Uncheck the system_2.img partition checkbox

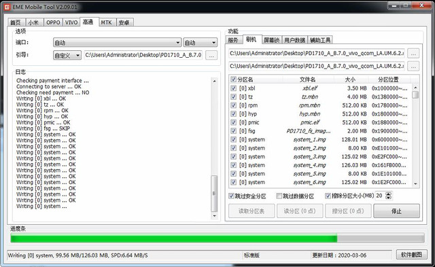(x=234, y=148)
